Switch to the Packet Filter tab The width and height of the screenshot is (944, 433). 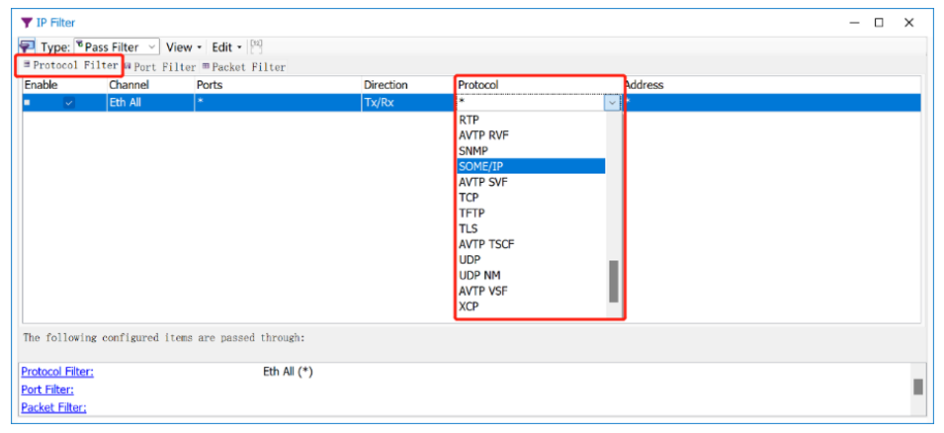243,67
